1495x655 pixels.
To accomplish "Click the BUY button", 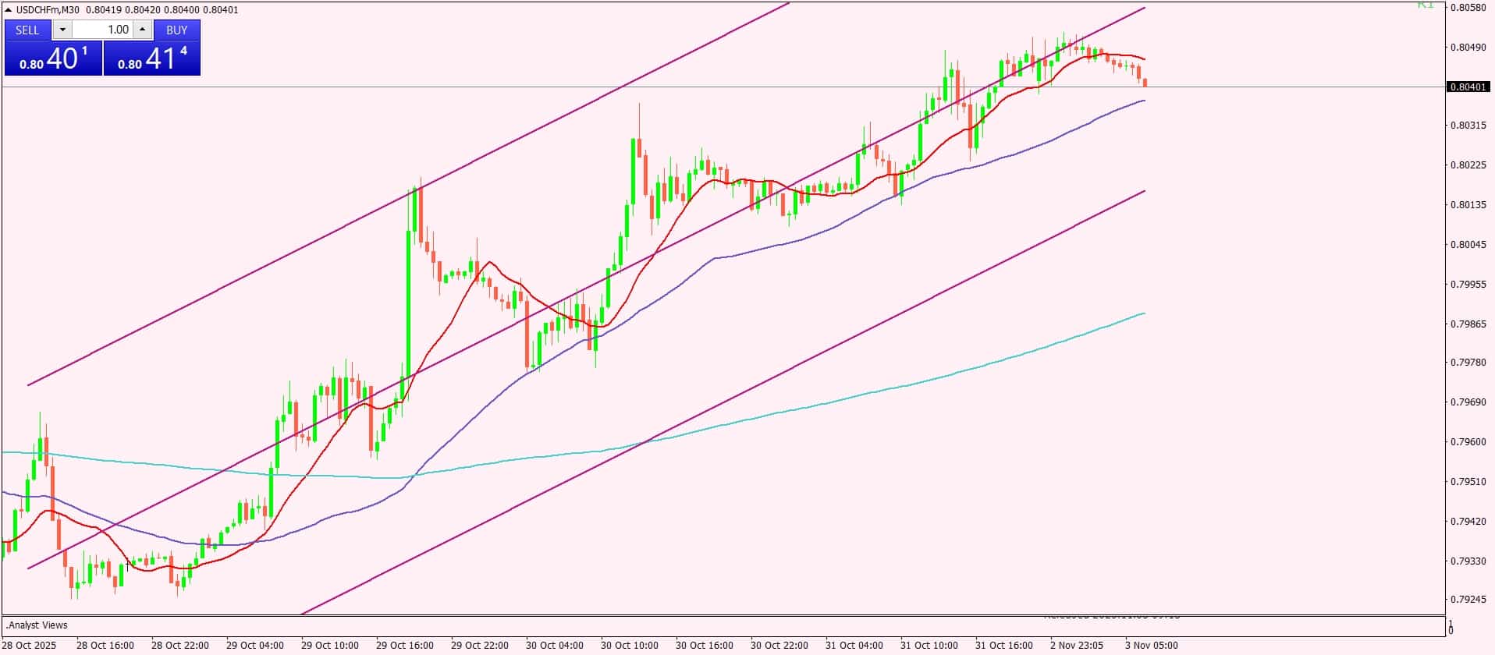I will pos(177,30).
